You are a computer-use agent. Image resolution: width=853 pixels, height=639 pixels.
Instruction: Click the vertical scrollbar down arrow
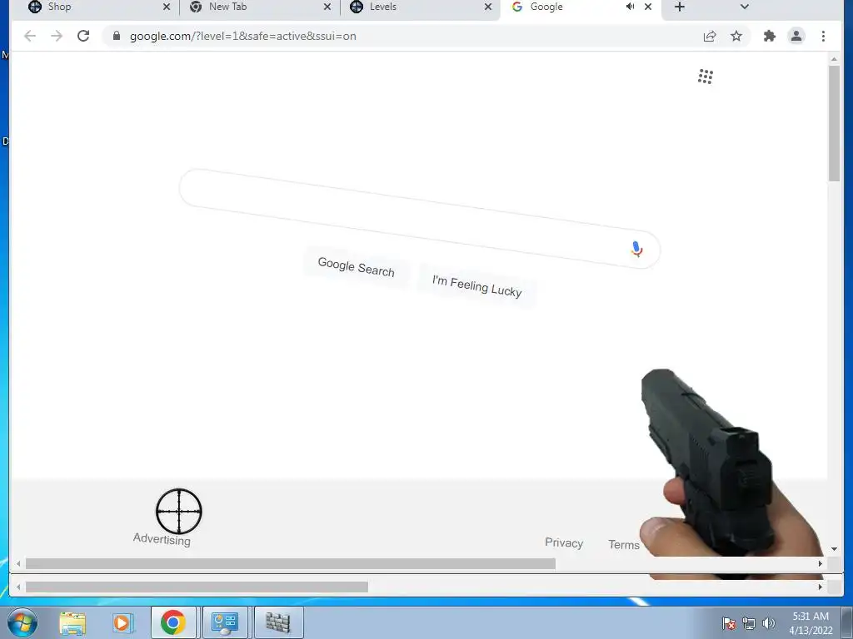point(834,549)
